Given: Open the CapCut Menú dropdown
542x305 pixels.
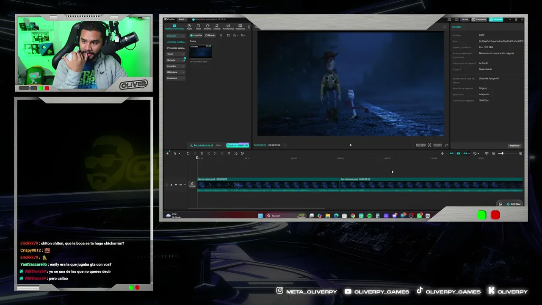Looking at the screenshot, I should click(x=182, y=19).
